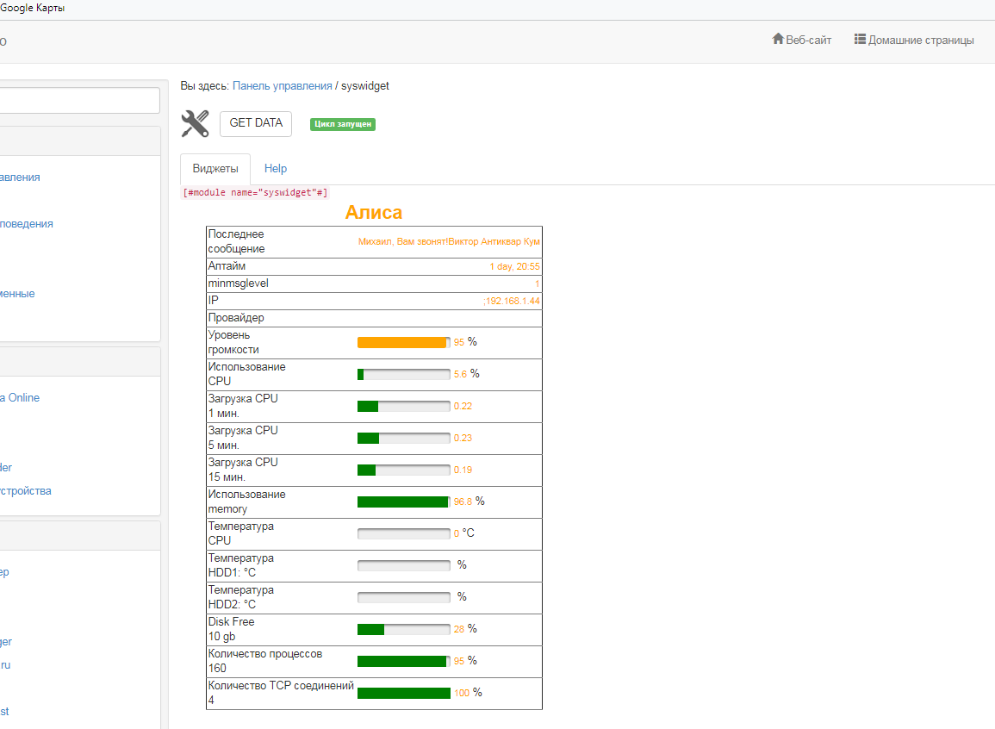Click the Использование memory progress bar
The height and width of the screenshot is (729, 995).
point(403,502)
